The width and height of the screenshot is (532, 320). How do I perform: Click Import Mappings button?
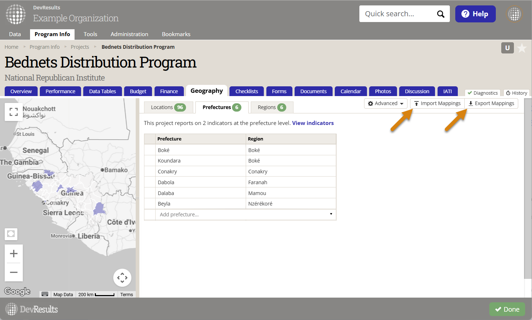[437, 103]
